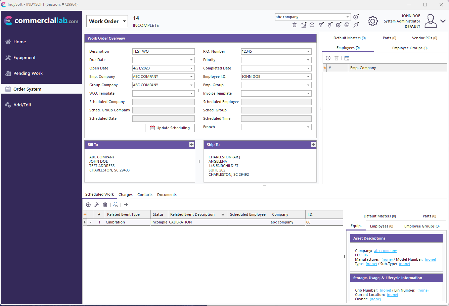Viewport: 449px width, 306px height.
Task: Add a new employee with the plus icon
Action: coord(328,58)
